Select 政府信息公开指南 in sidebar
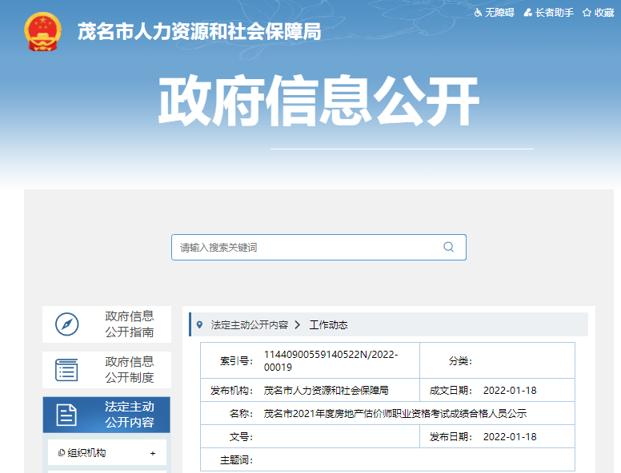The width and height of the screenshot is (621, 473). pyautogui.click(x=129, y=324)
